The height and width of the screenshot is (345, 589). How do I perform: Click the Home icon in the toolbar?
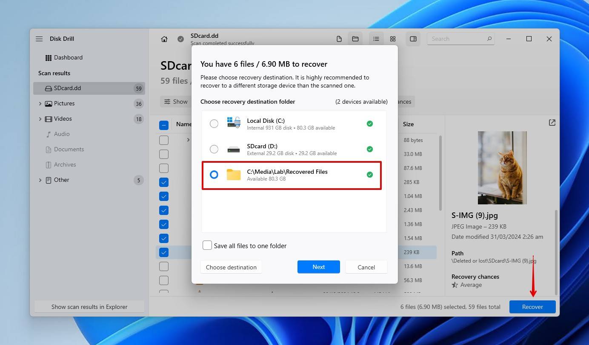click(x=164, y=39)
